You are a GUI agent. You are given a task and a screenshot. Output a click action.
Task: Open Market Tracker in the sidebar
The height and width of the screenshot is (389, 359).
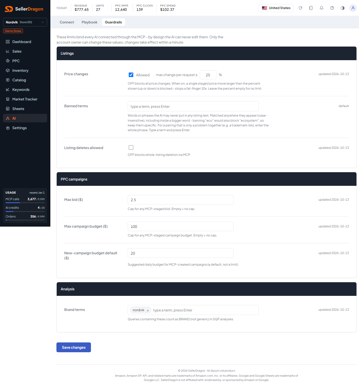(25, 99)
